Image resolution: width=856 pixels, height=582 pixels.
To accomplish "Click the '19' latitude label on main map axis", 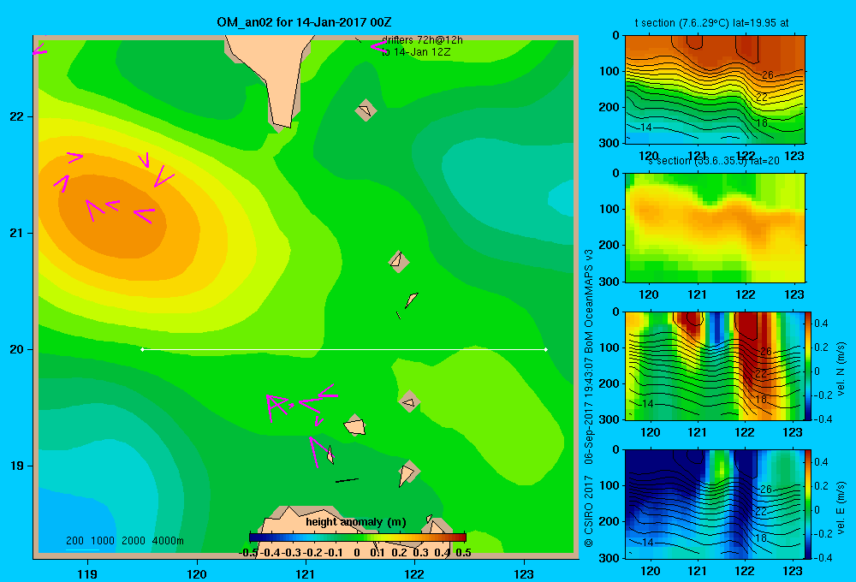I will point(16,466).
